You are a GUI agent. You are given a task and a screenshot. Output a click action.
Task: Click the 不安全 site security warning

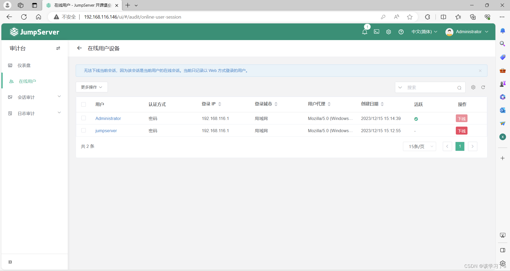(x=65, y=17)
